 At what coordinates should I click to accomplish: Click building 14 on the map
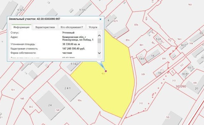click(x=153, y=55)
